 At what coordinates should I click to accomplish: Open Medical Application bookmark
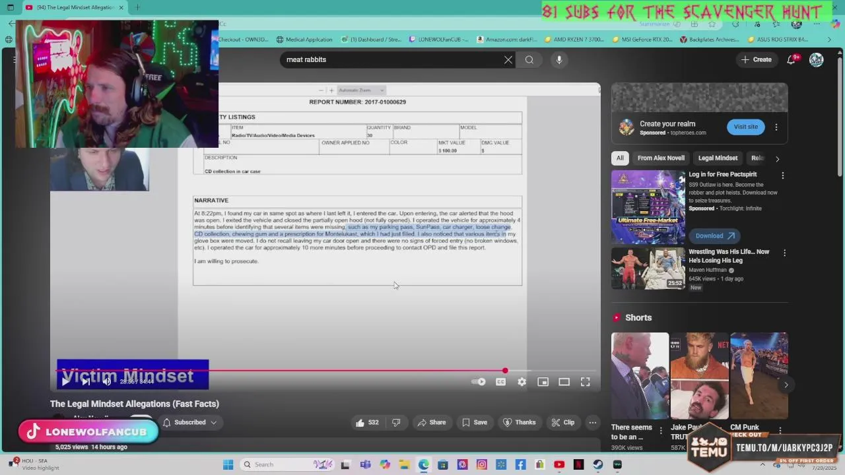pos(304,40)
